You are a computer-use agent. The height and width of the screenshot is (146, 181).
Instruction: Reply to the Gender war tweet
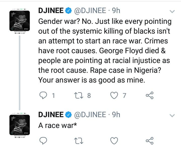coord(43,95)
